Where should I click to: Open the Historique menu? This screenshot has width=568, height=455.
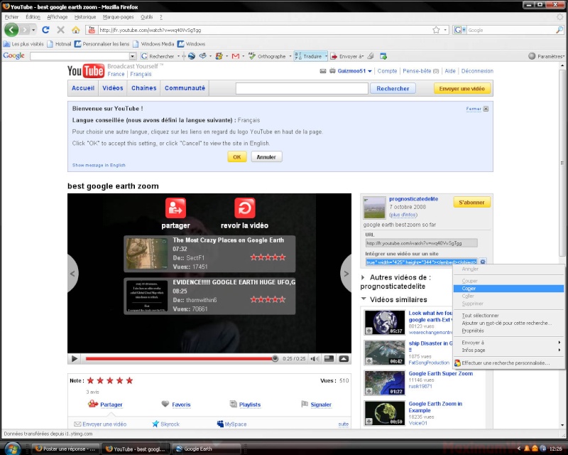(85, 17)
